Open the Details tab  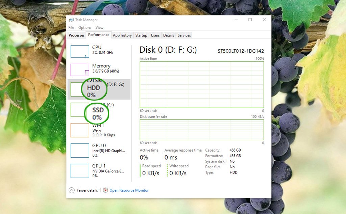click(x=169, y=35)
